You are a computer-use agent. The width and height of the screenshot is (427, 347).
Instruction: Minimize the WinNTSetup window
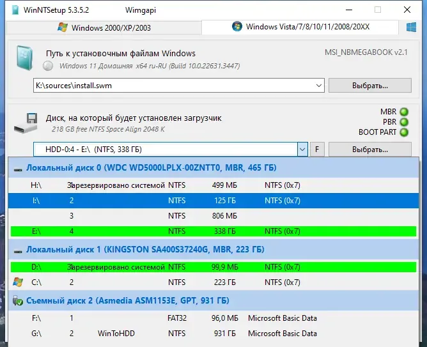(x=349, y=10)
